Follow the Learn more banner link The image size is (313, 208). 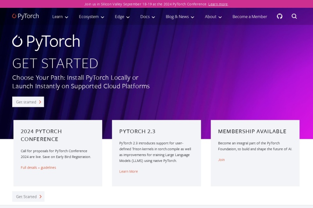click(218, 4)
